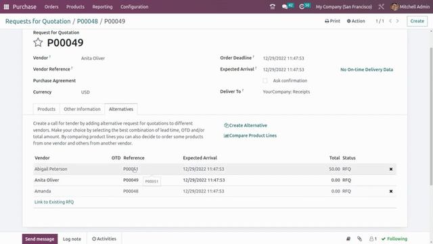Go to P00048 breadcrumb
The height and width of the screenshot is (244, 433).
tap(87, 21)
